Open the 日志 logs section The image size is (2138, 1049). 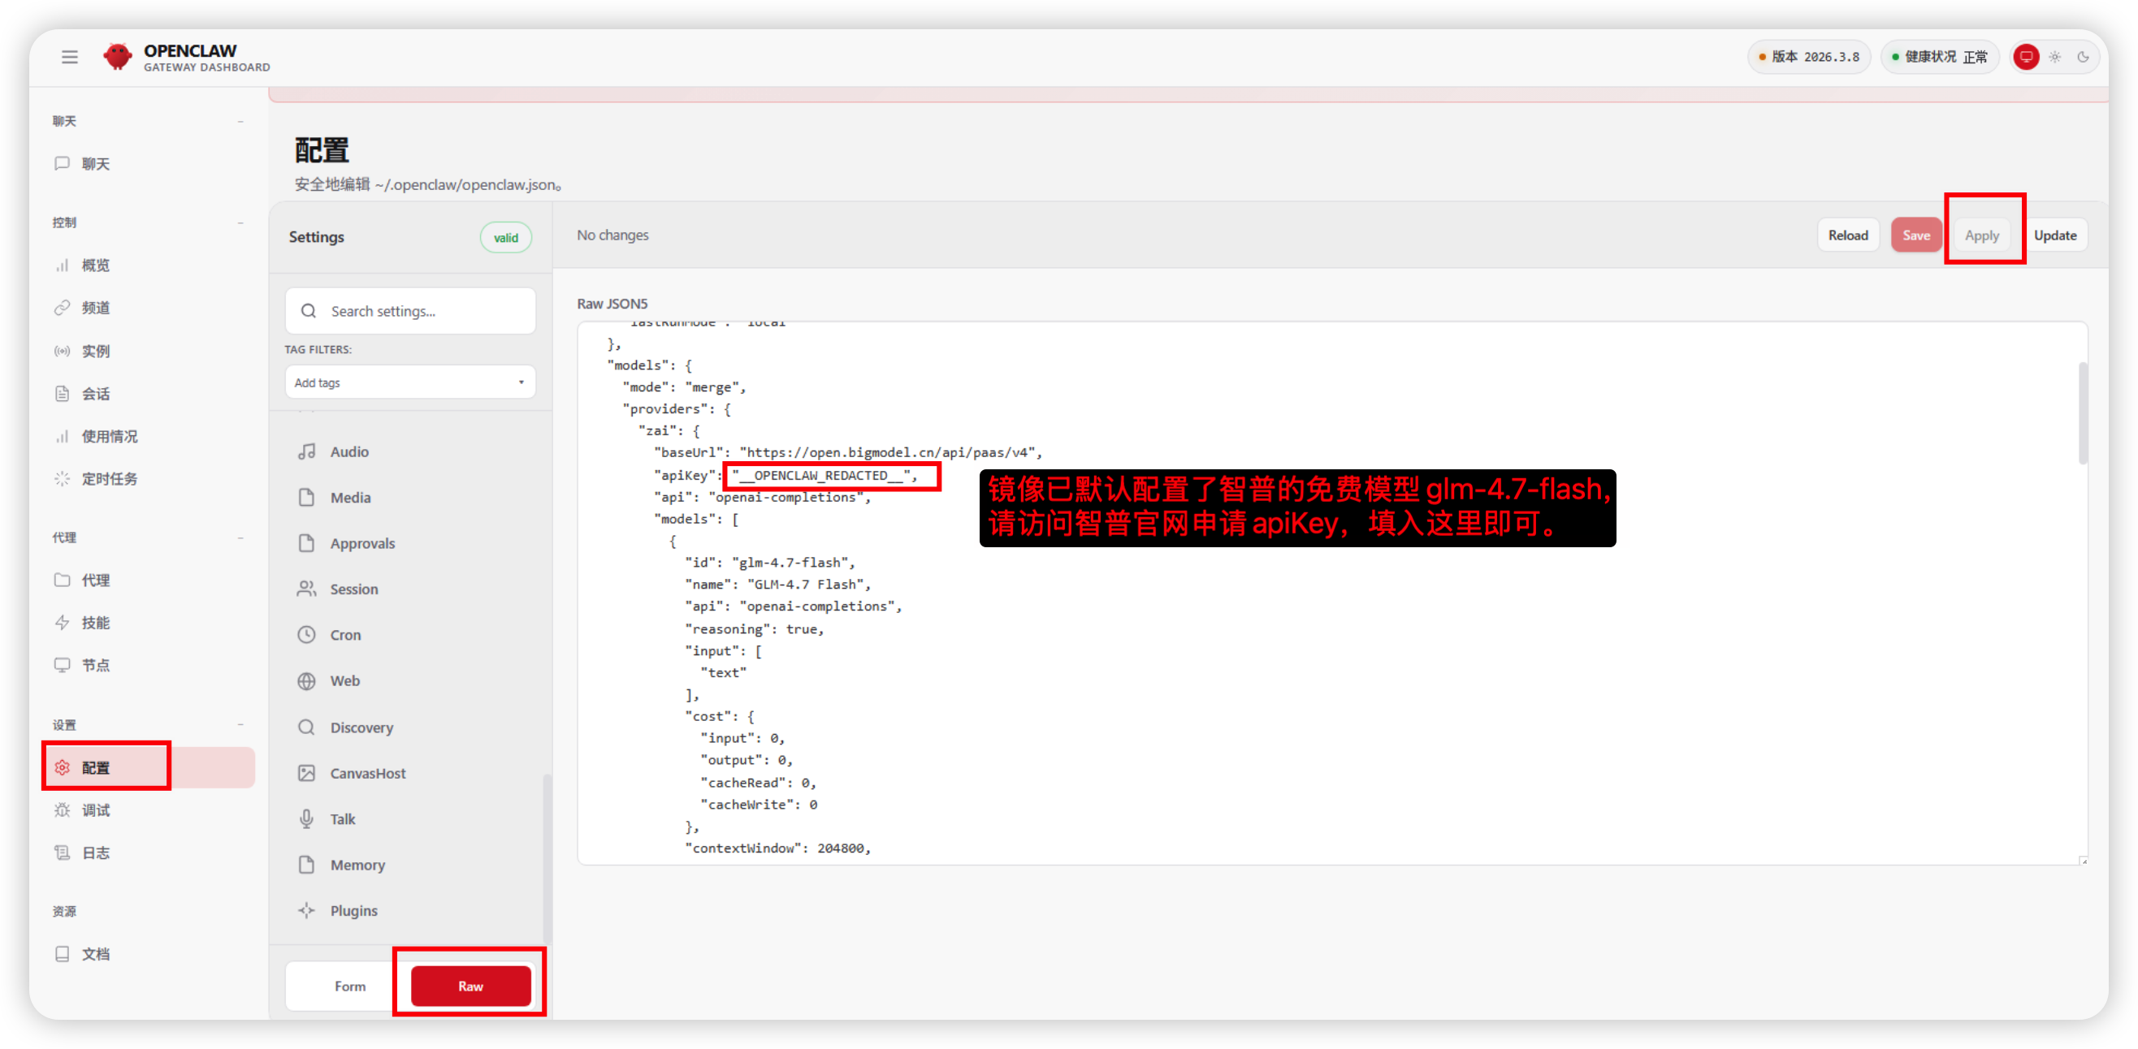pos(96,852)
